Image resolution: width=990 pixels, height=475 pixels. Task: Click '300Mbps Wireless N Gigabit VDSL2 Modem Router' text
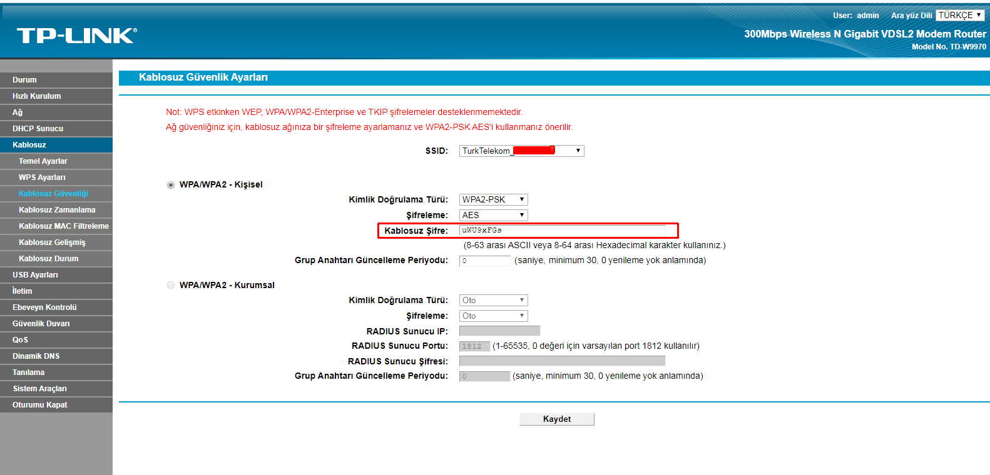pos(865,34)
